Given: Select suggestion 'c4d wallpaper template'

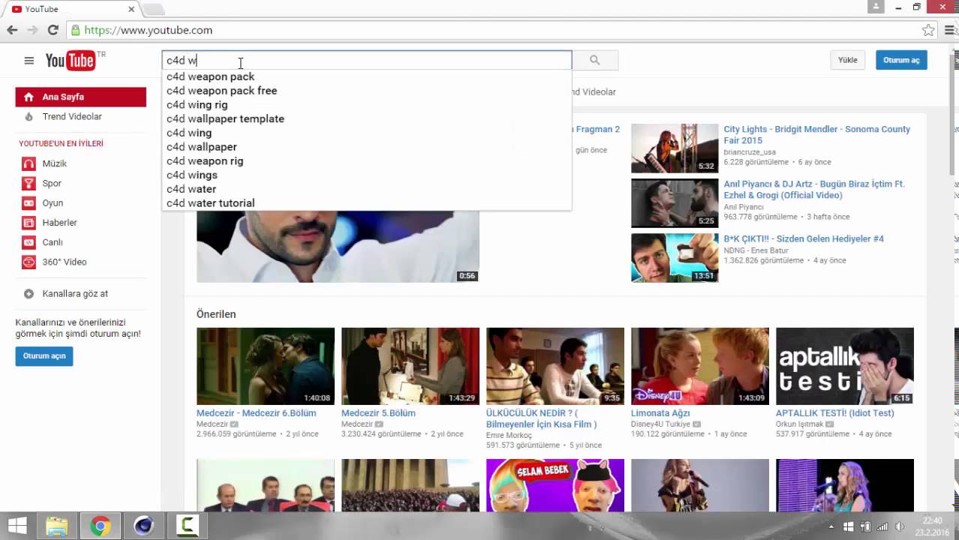Looking at the screenshot, I should [366, 118].
